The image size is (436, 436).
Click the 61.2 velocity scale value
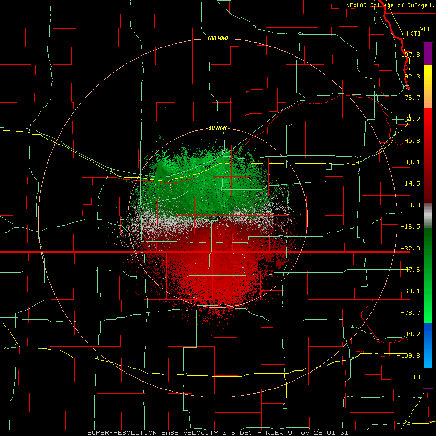(412, 119)
